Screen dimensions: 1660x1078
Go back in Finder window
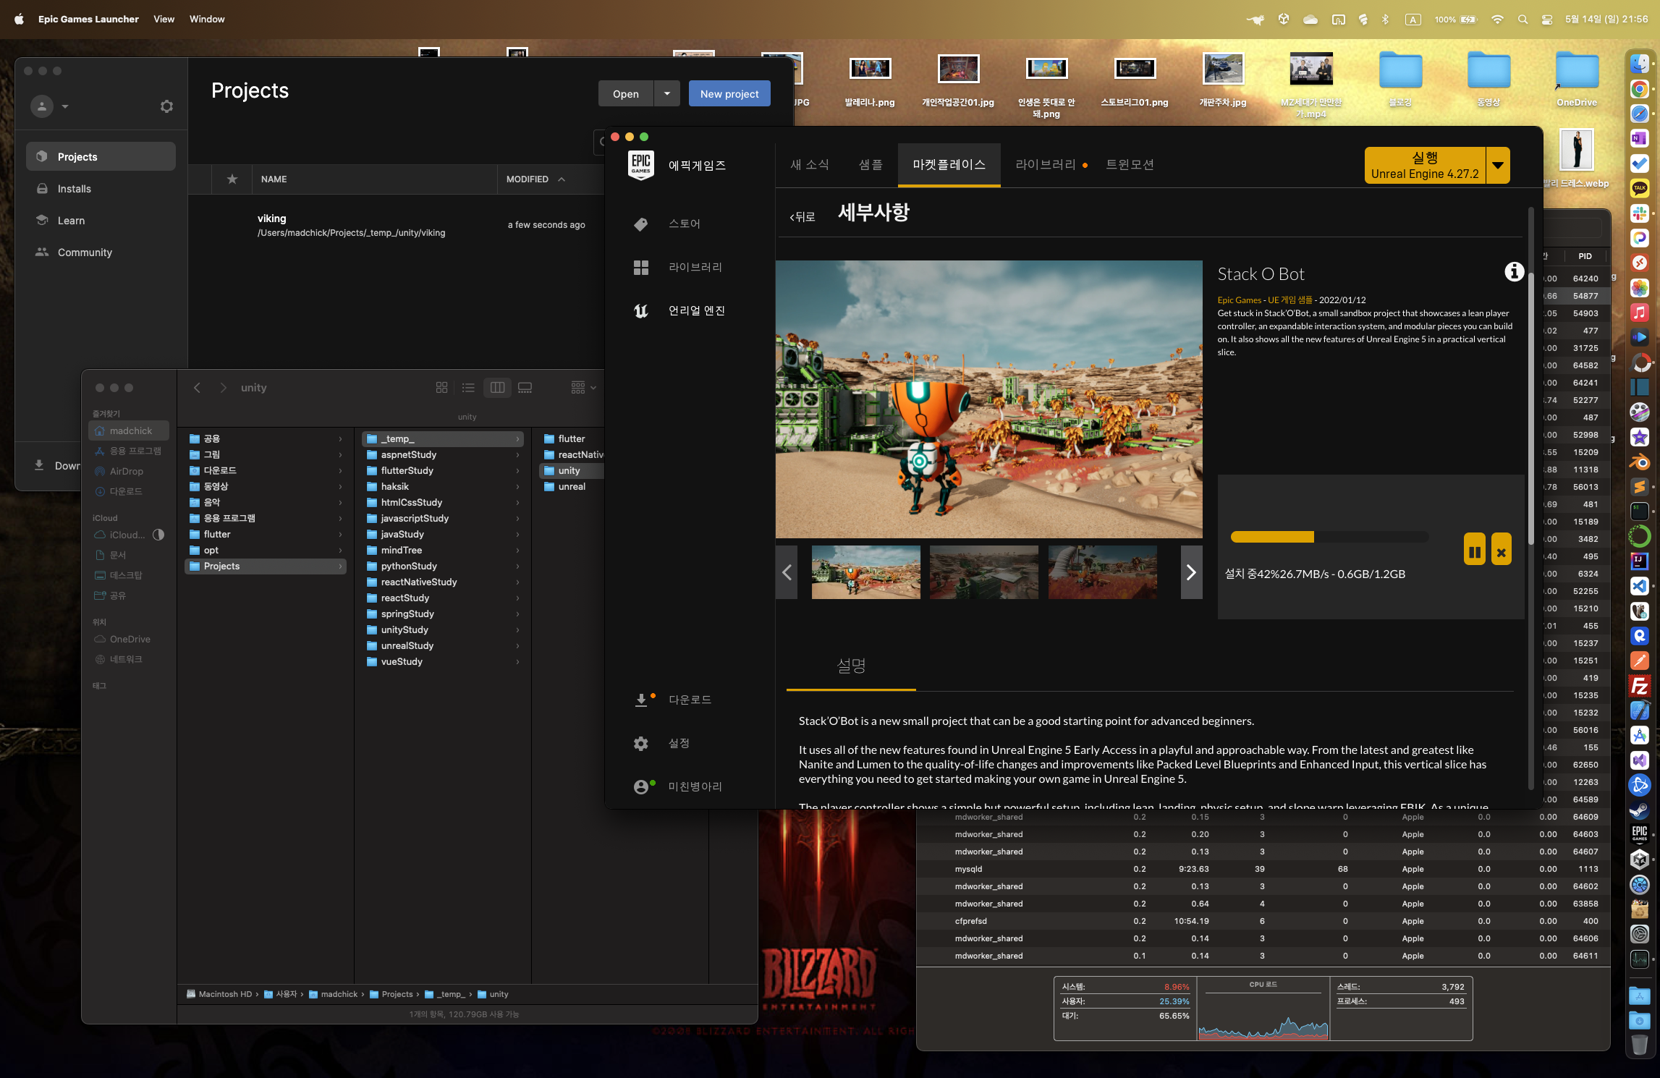click(x=197, y=388)
